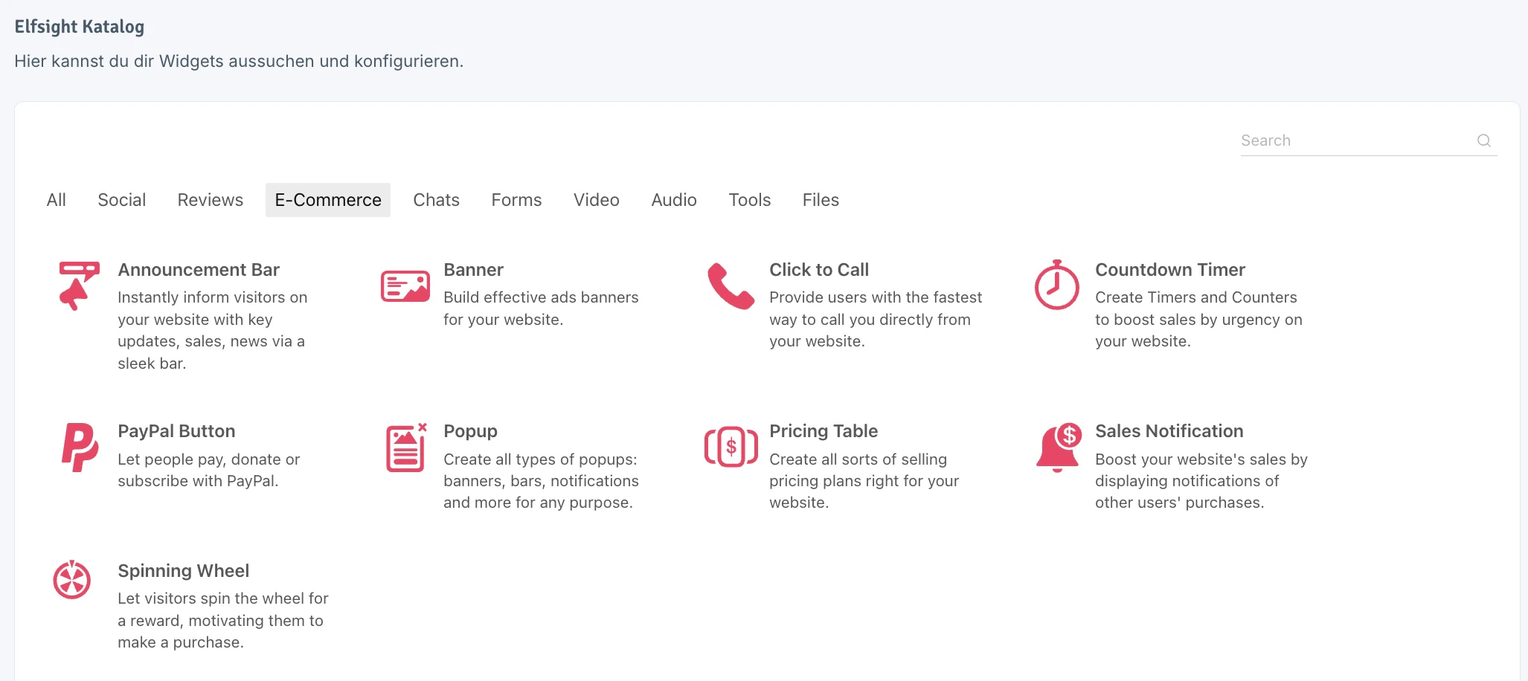The image size is (1528, 681).
Task: Click the 'Create all types of popups' description
Action: tap(541, 481)
